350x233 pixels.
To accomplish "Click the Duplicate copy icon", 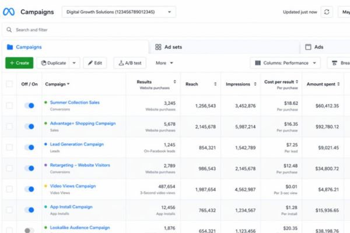I will point(44,63).
